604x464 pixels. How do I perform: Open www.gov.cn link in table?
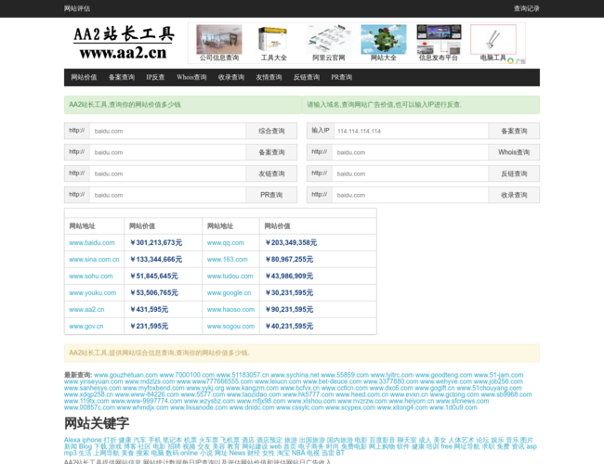coord(86,327)
